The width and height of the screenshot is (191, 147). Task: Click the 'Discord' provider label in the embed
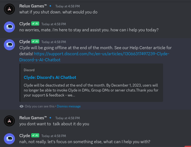pyautogui.click(x=29, y=70)
